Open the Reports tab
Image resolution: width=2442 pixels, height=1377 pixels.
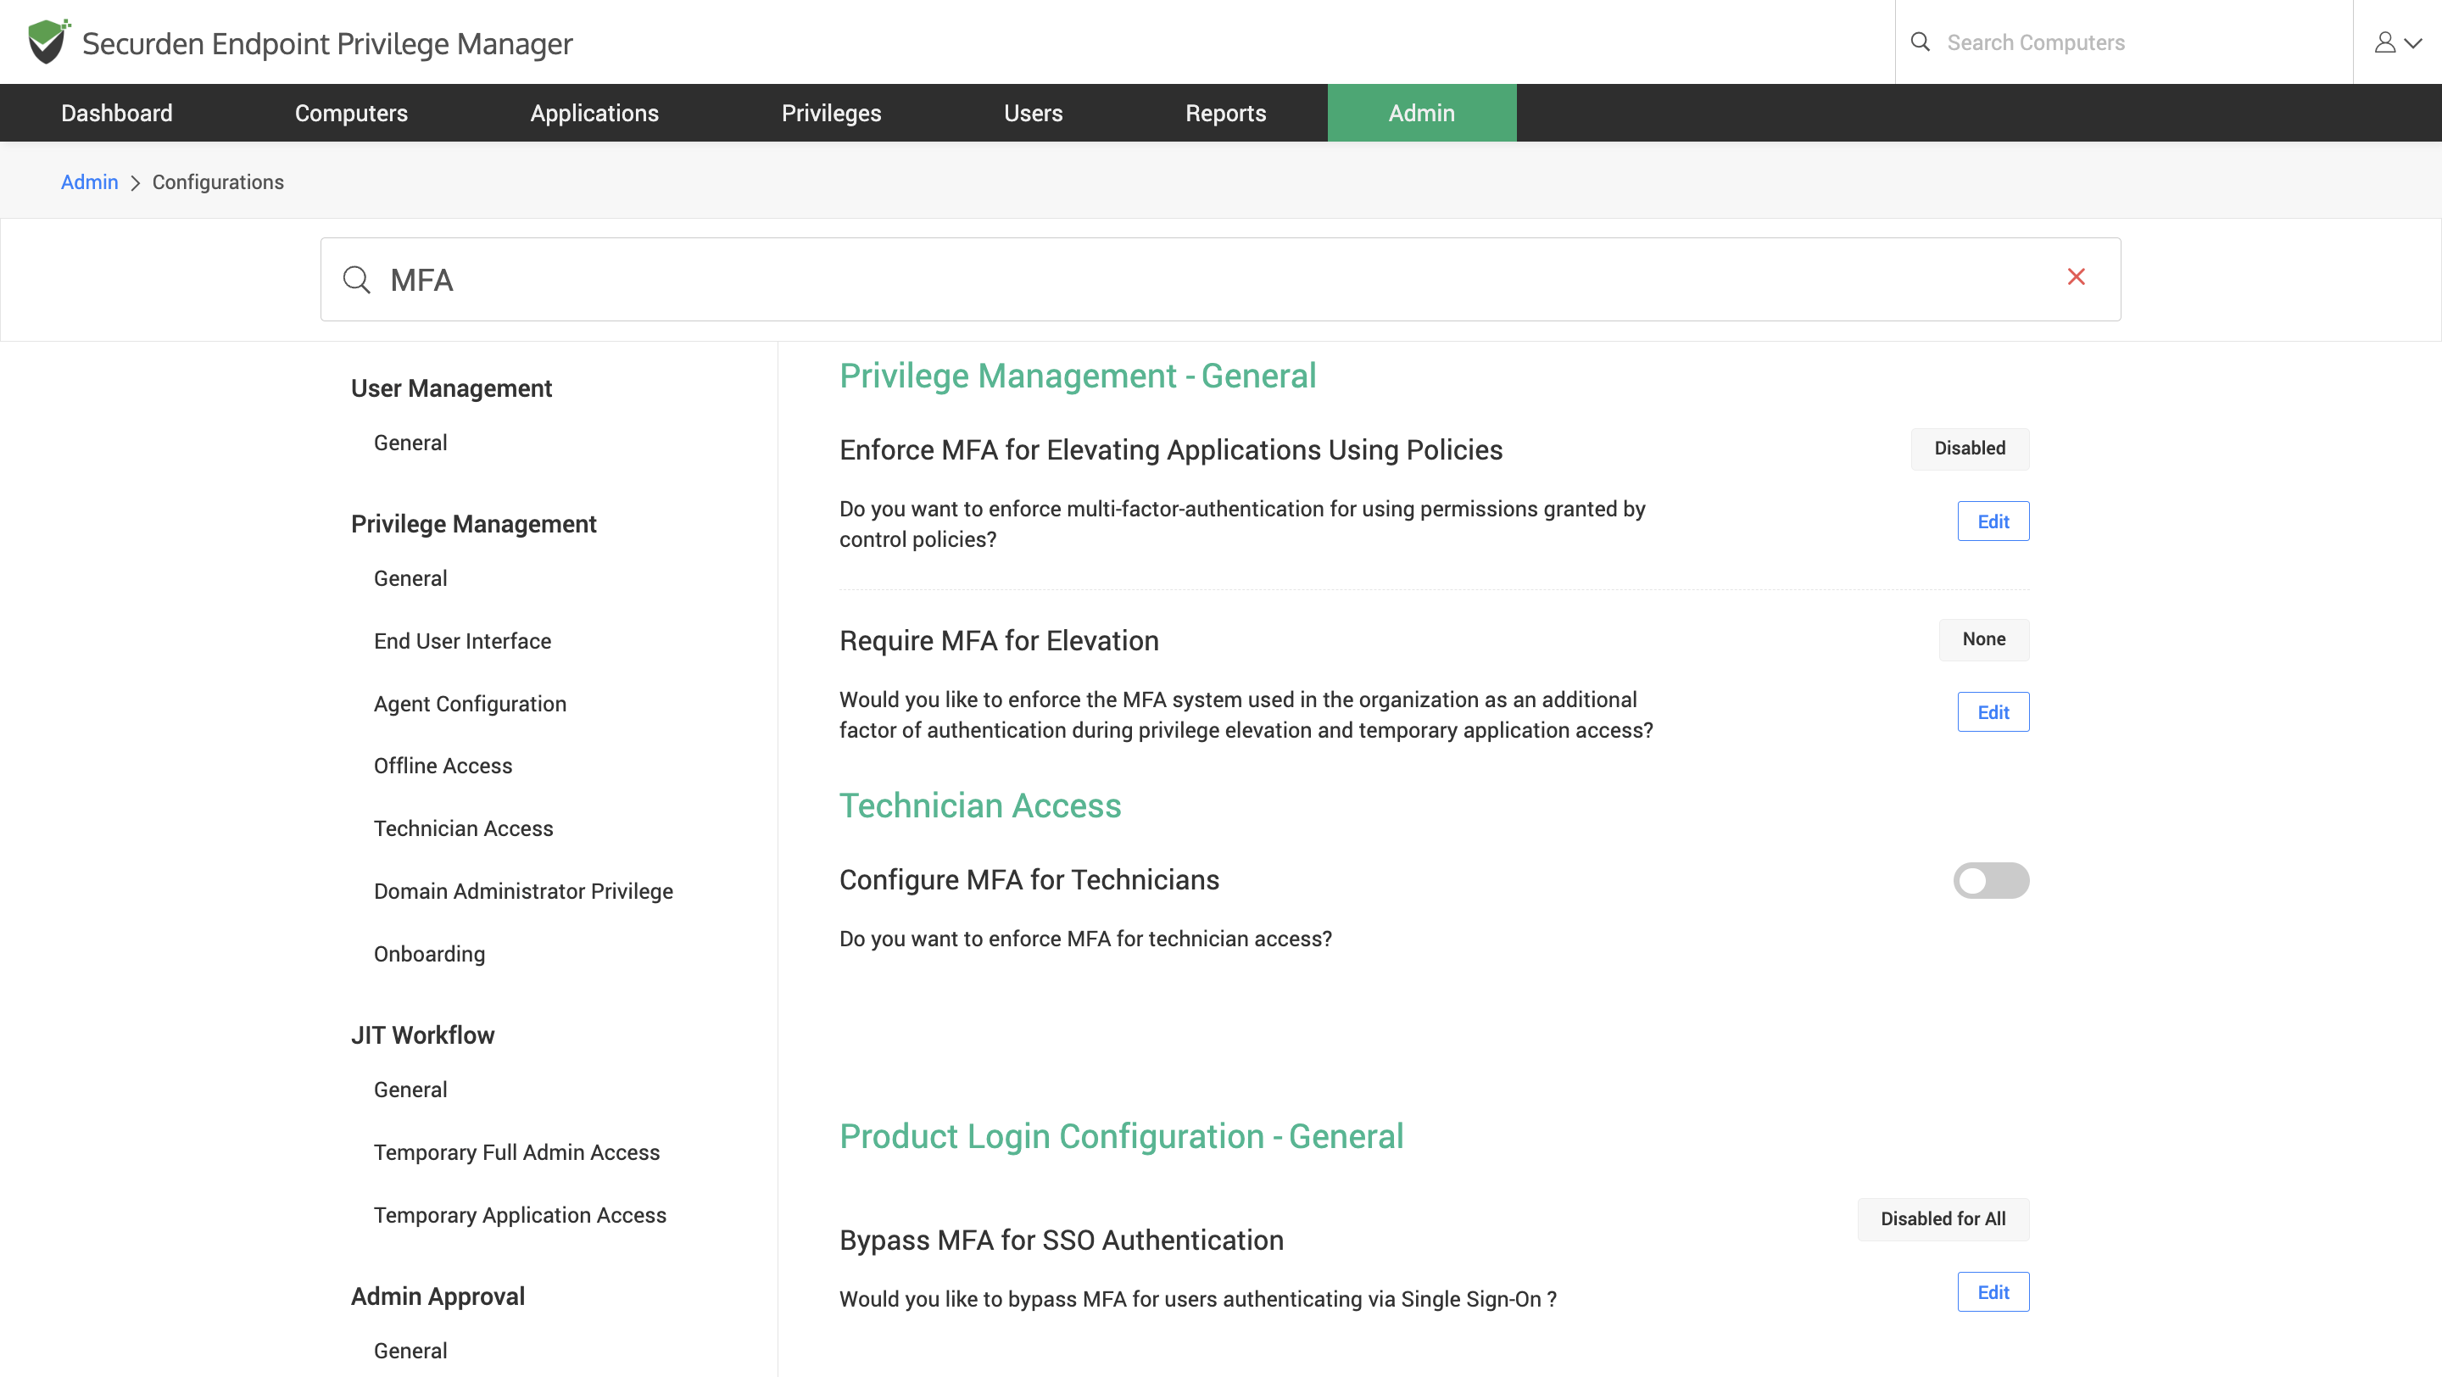click(1226, 113)
